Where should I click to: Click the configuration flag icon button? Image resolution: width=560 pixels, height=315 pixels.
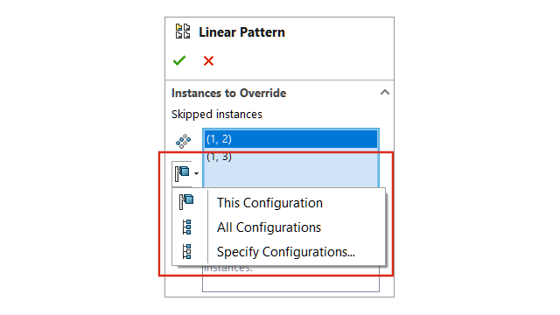click(182, 173)
